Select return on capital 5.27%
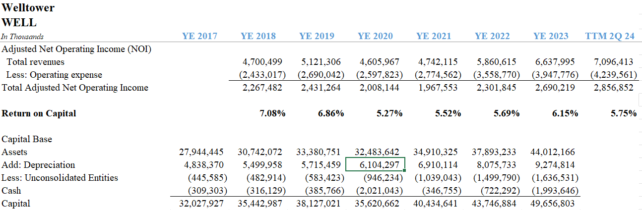Screen dimensions: 642x210 [x=389, y=113]
